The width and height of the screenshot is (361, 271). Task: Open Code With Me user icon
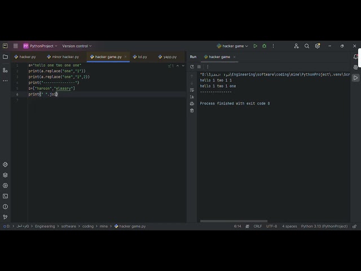point(296,46)
